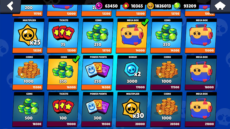Open the Mega Box reward at 15000
Viewport: 230px width, 129px height.
(x=201, y=36)
